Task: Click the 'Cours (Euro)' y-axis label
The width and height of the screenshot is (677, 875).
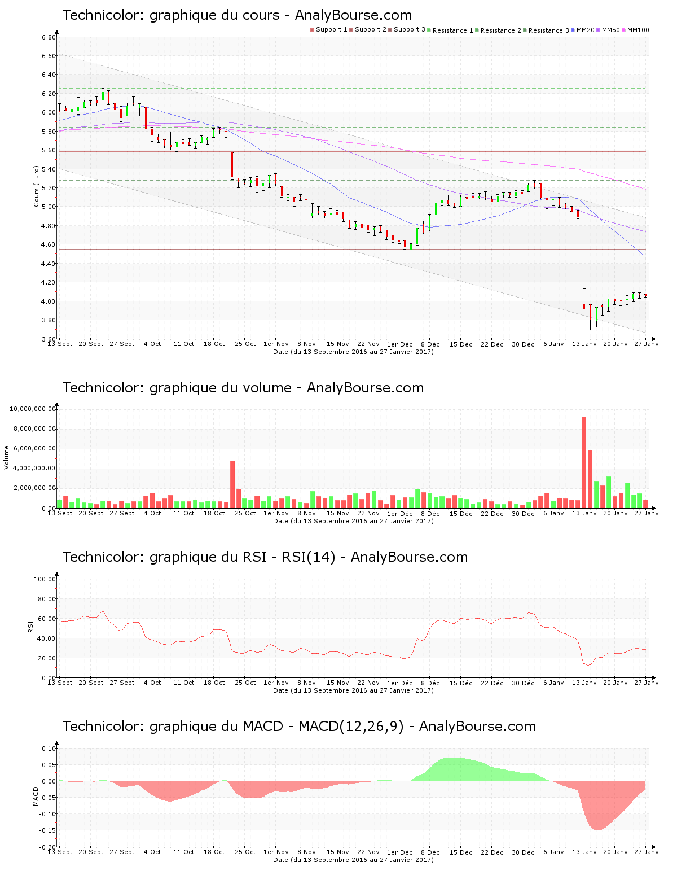Action: [36, 186]
